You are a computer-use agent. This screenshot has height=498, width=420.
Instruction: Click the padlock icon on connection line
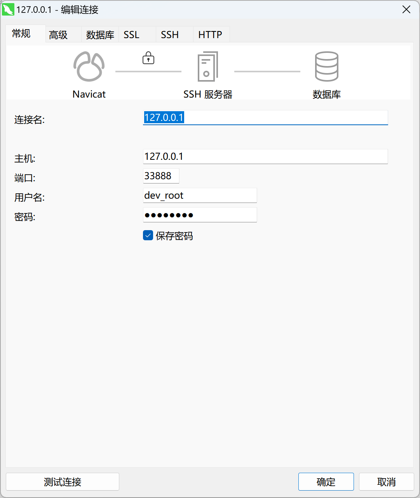point(148,58)
